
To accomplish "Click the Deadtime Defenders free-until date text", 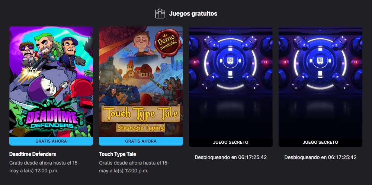I will [44, 167].
